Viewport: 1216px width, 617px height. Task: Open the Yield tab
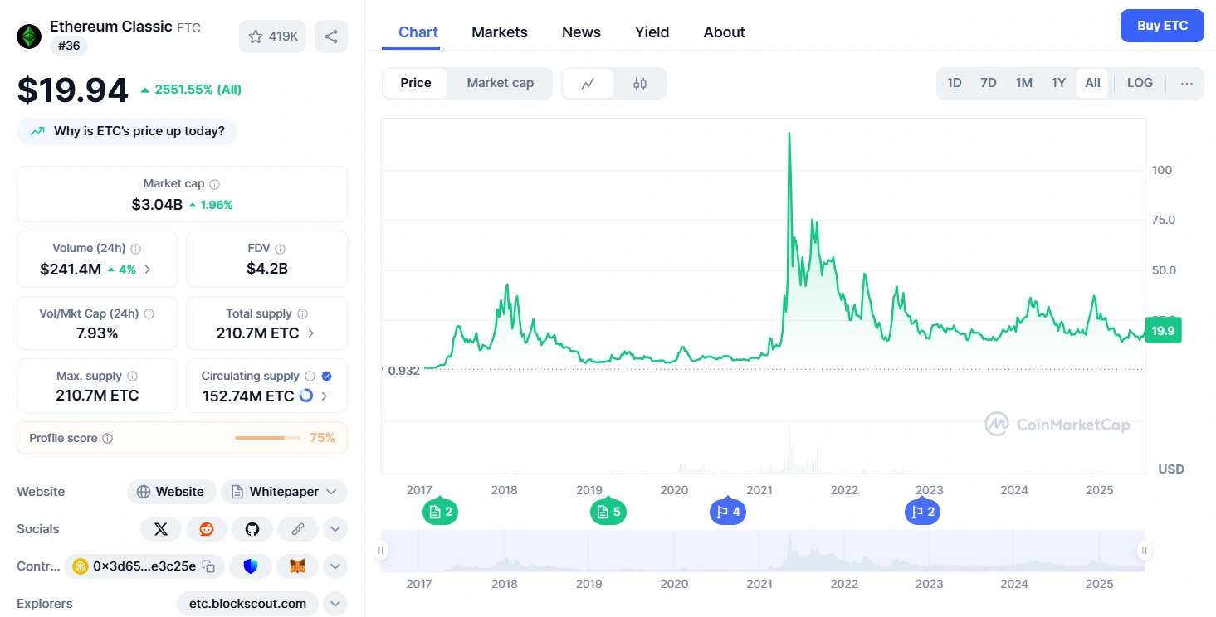pyautogui.click(x=652, y=32)
